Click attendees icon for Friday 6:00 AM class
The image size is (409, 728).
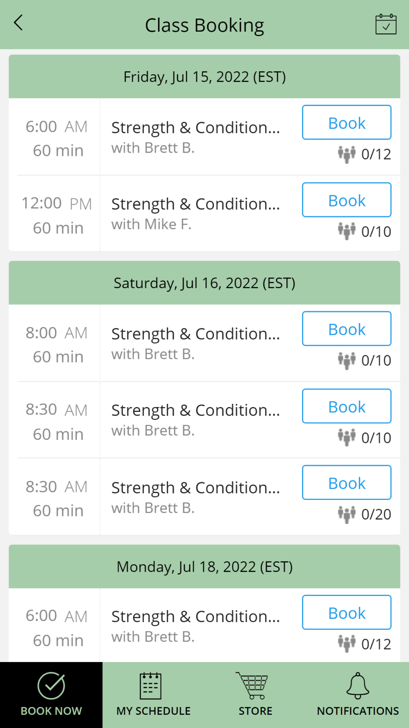point(346,154)
